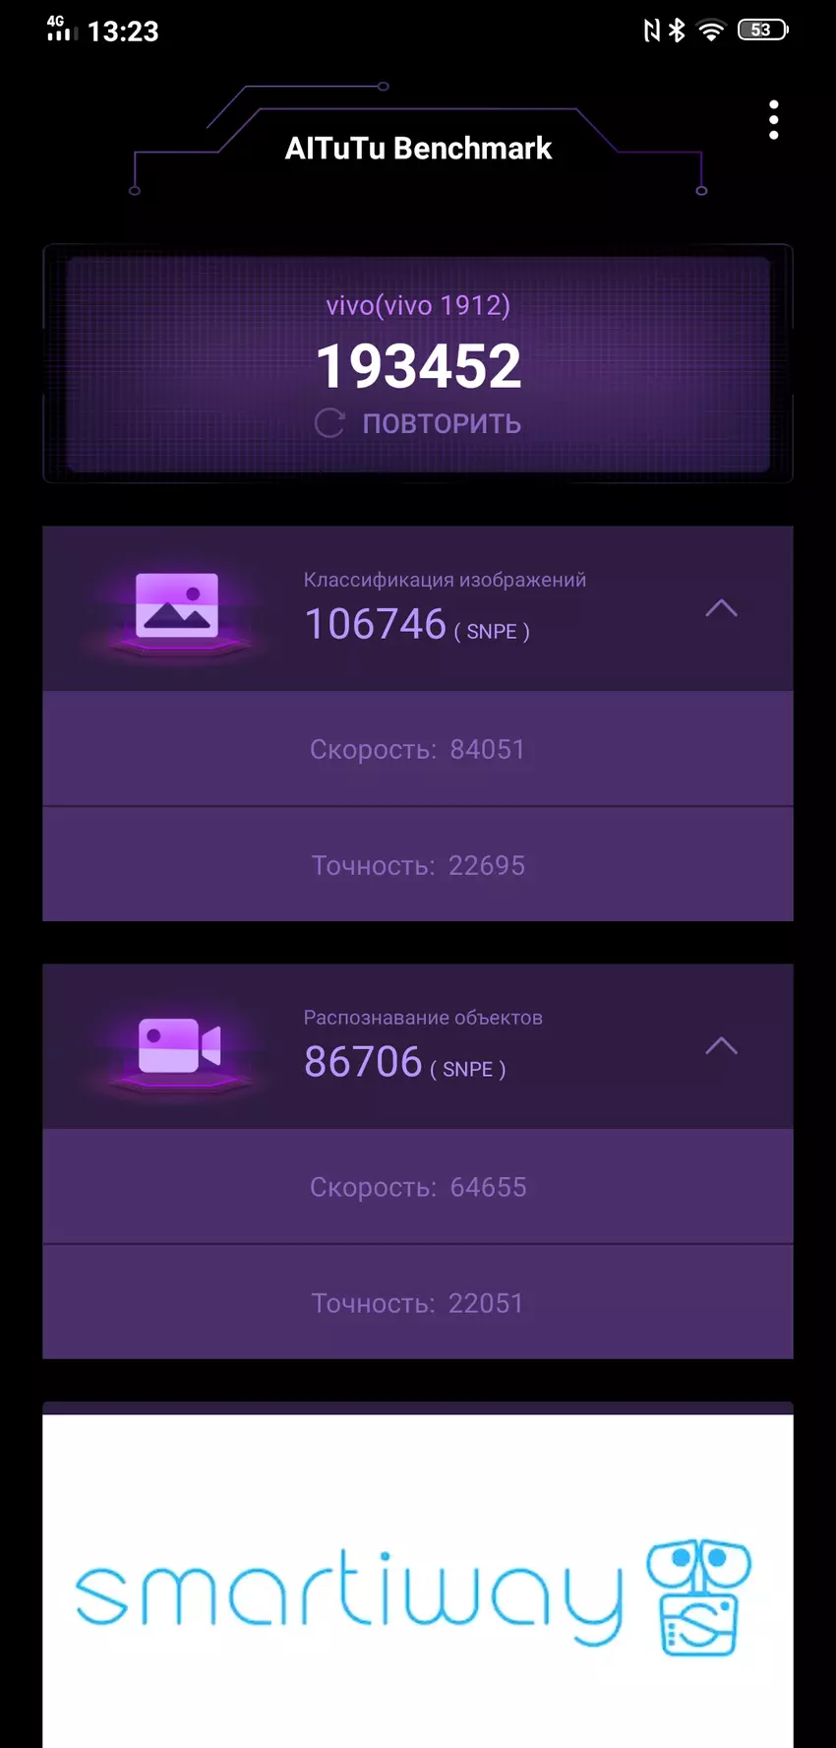Tap the ПОВТОРИТЬ button to rerun benchmark
This screenshot has height=1748, width=836.
(x=418, y=423)
